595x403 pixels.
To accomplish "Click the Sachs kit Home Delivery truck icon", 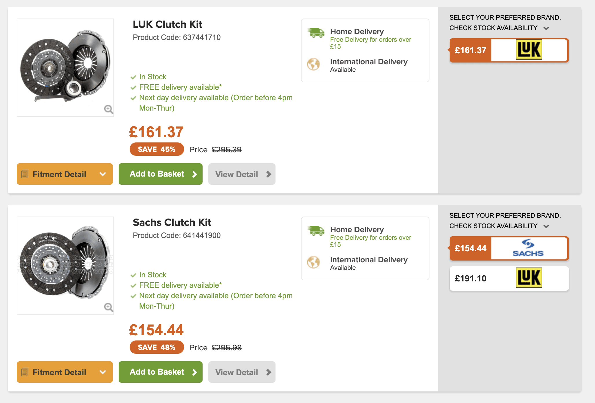I will pyautogui.click(x=316, y=231).
